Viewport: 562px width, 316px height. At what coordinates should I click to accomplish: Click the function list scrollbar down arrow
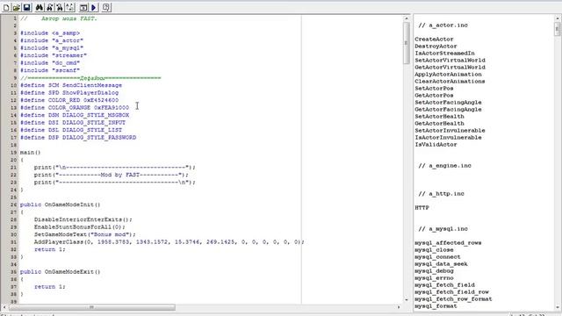click(558, 307)
